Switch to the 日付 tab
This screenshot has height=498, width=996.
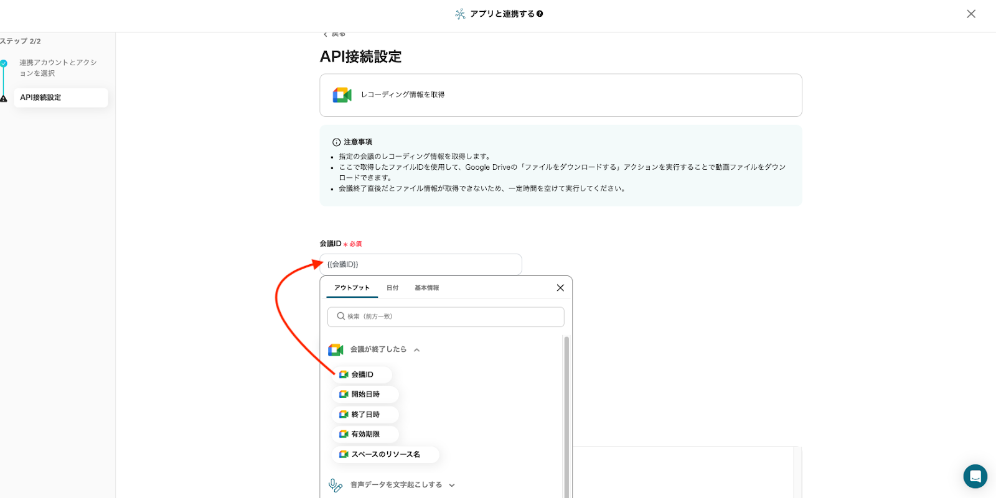click(392, 288)
